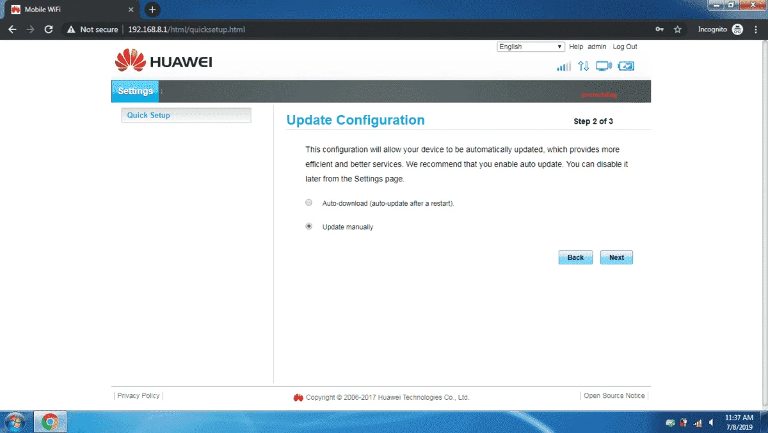Viewport: 768px width, 433px height.
Task: Click the admin user link
Action: coord(597,47)
